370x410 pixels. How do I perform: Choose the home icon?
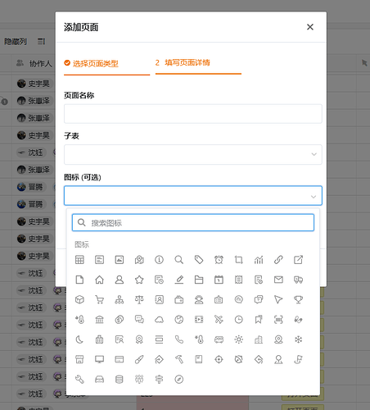pos(99,280)
